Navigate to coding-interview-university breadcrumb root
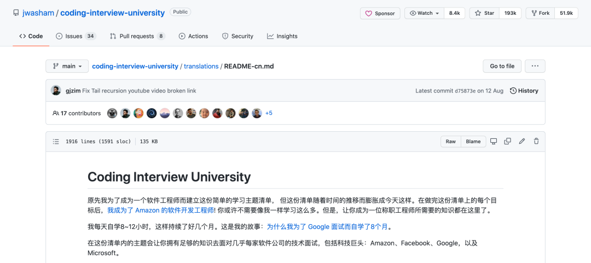The image size is (591, 263). tap(135, 66)
